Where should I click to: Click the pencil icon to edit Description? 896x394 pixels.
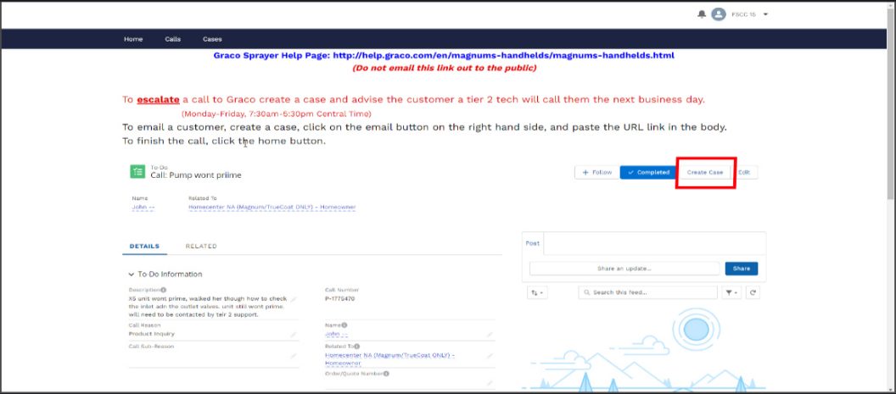pos(293,298)
